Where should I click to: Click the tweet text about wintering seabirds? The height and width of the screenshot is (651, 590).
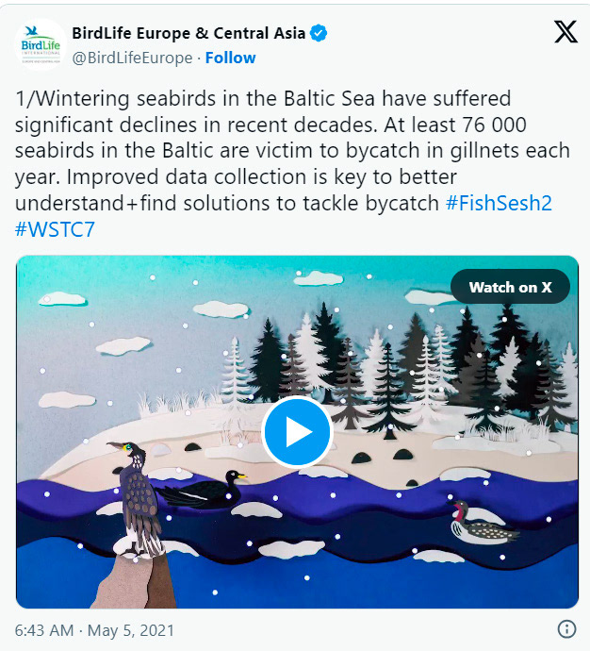(292, 164)
